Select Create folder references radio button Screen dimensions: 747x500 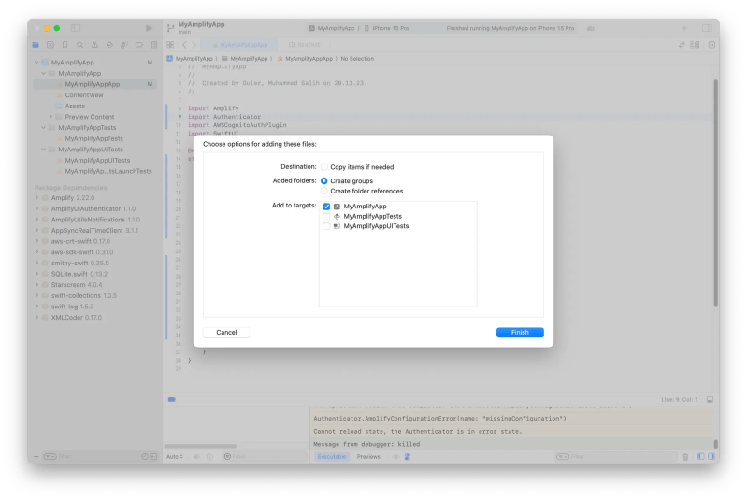[324, 191]
